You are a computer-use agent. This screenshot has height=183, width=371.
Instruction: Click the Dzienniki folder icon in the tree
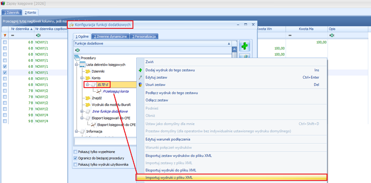click(88, 71)
